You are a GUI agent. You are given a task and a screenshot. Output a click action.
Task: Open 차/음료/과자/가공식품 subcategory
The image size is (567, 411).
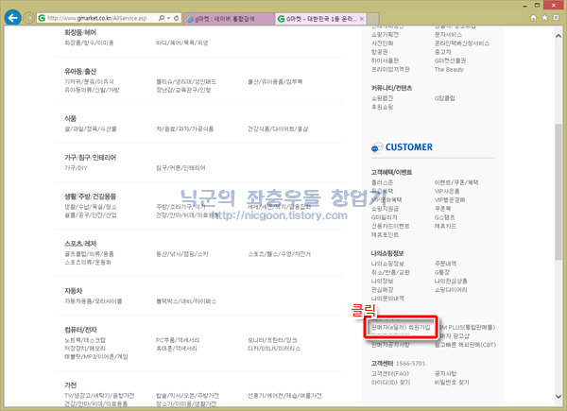point(185,128)
